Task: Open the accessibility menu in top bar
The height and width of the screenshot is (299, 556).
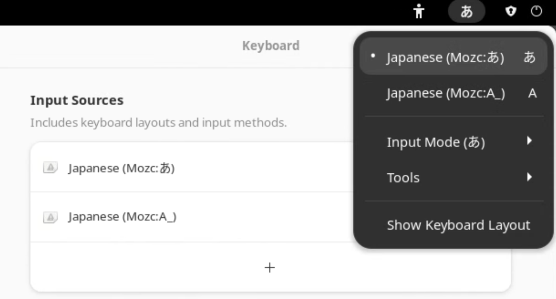Action: click(x=419, y=11)
